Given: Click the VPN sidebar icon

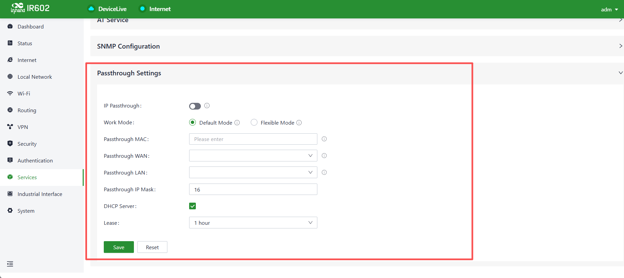Looking at the screenshot, I should [x=10, y=127].
